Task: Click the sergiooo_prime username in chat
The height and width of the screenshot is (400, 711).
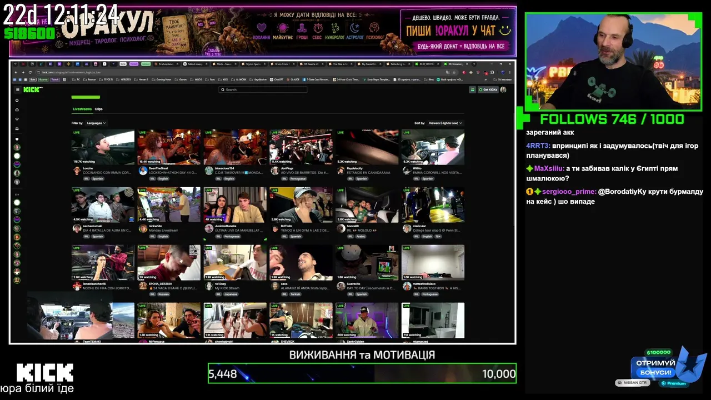Action: point(569,192)
